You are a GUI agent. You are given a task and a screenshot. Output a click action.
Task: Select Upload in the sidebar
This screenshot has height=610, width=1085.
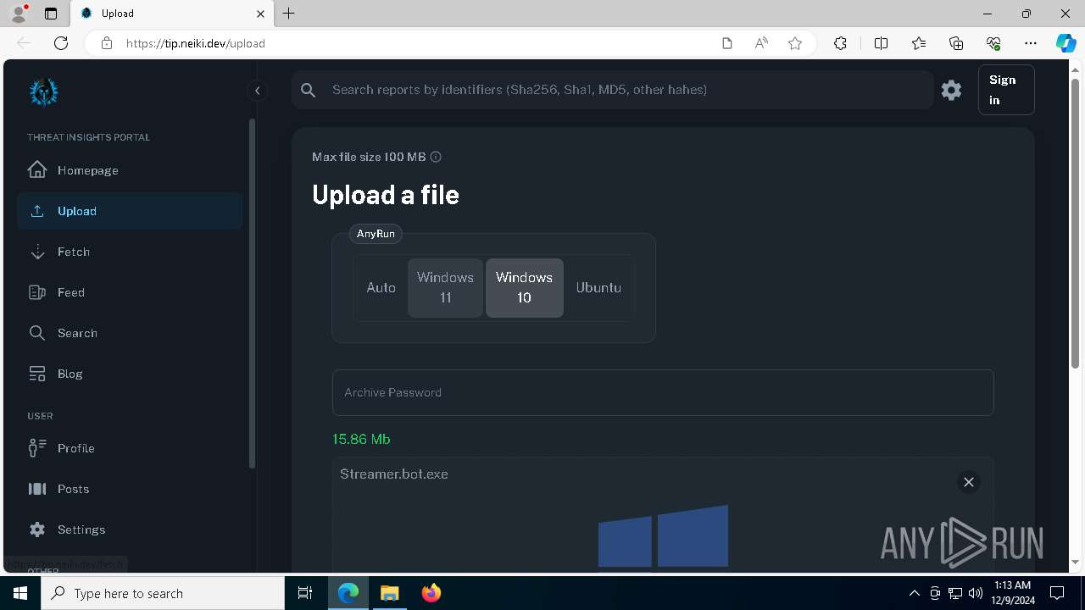(130, 211)
